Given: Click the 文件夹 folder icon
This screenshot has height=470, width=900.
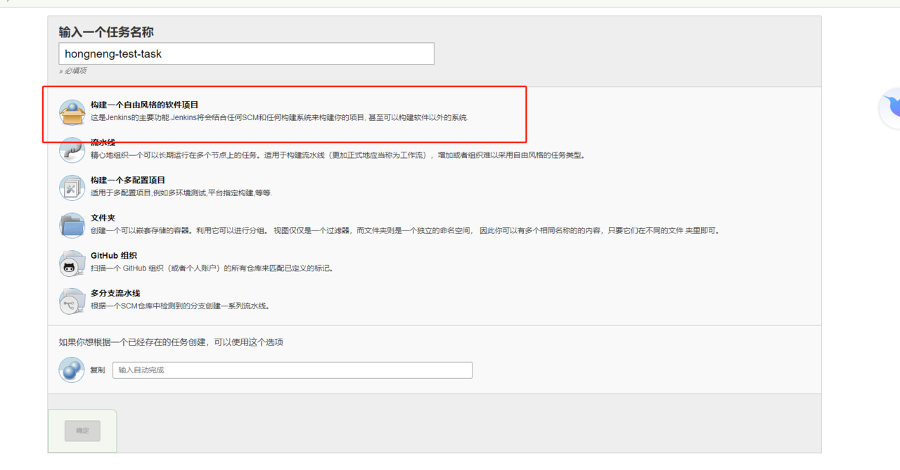Looking at the screenshot, I should click(72, 226).
